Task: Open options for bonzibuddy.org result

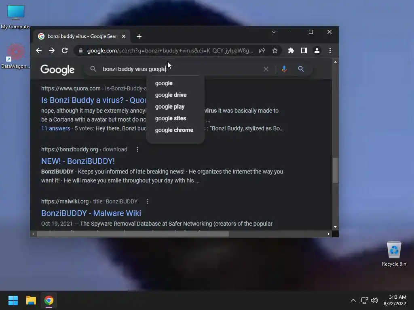Action: 137,149
